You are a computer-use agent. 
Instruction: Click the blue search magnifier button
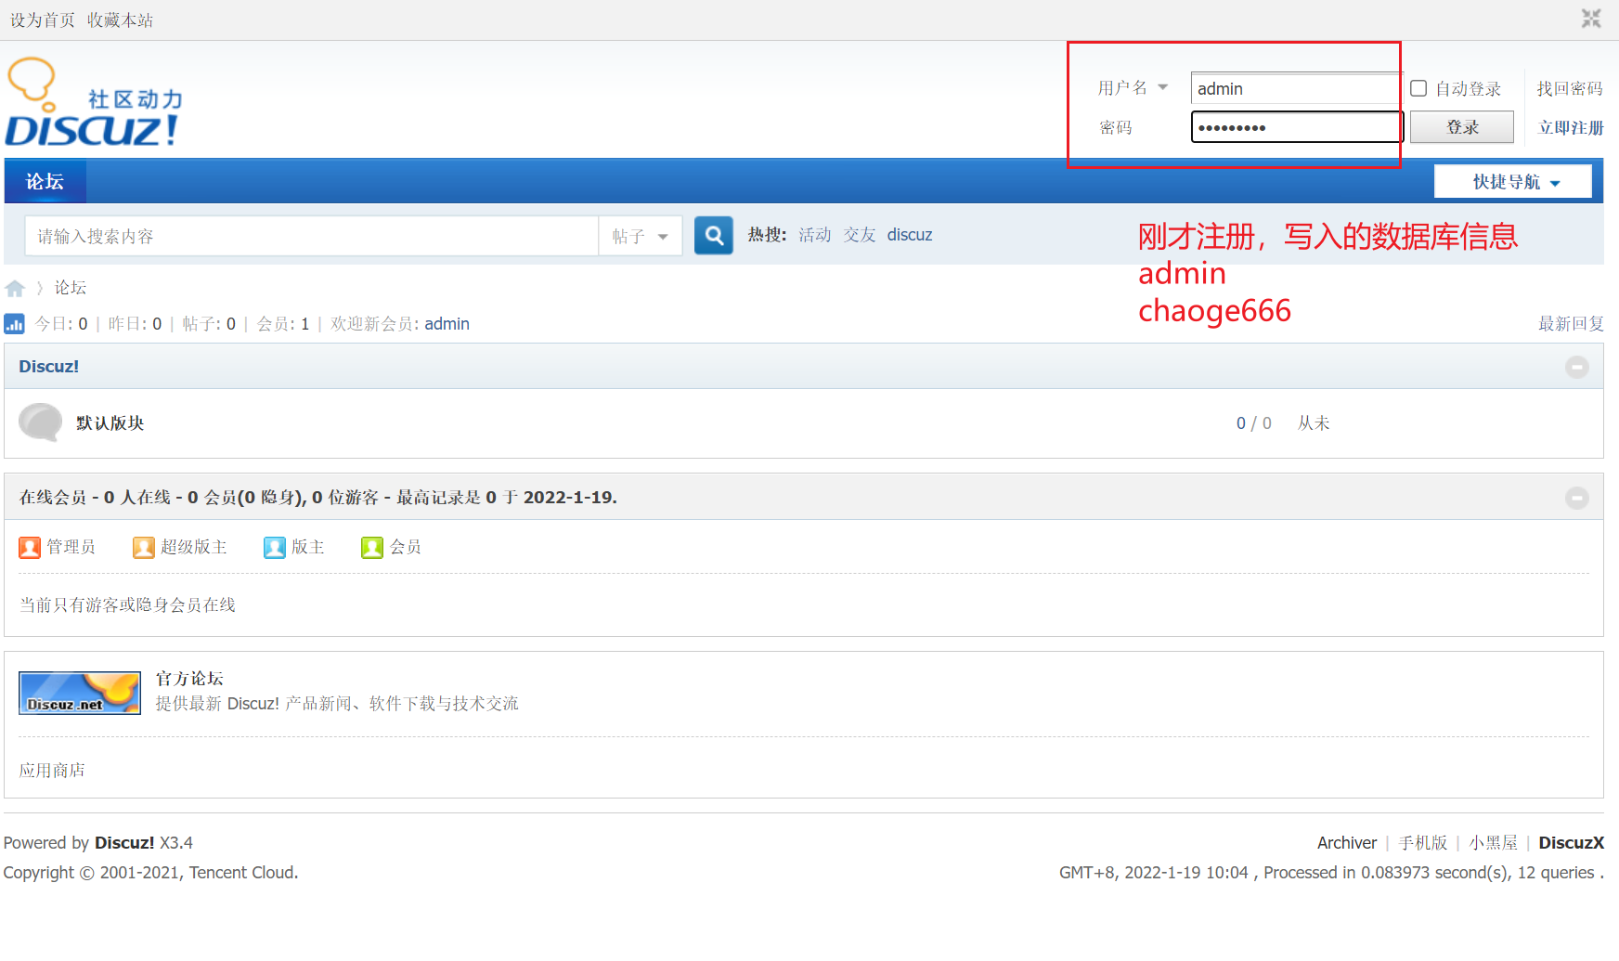pyautogui.click(x=713, y=236)
